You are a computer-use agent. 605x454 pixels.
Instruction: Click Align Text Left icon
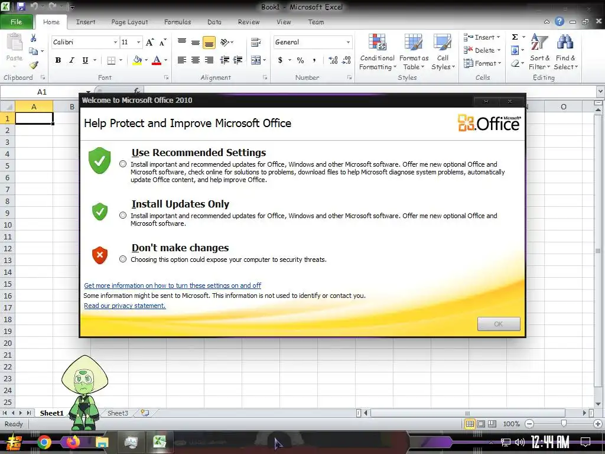182,60
